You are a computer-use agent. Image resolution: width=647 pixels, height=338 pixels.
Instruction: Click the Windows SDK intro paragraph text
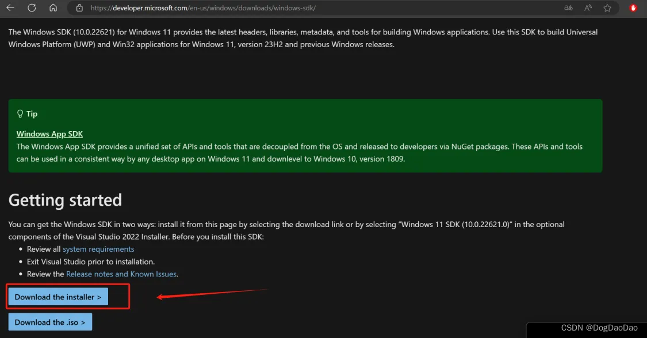point(303,38)
